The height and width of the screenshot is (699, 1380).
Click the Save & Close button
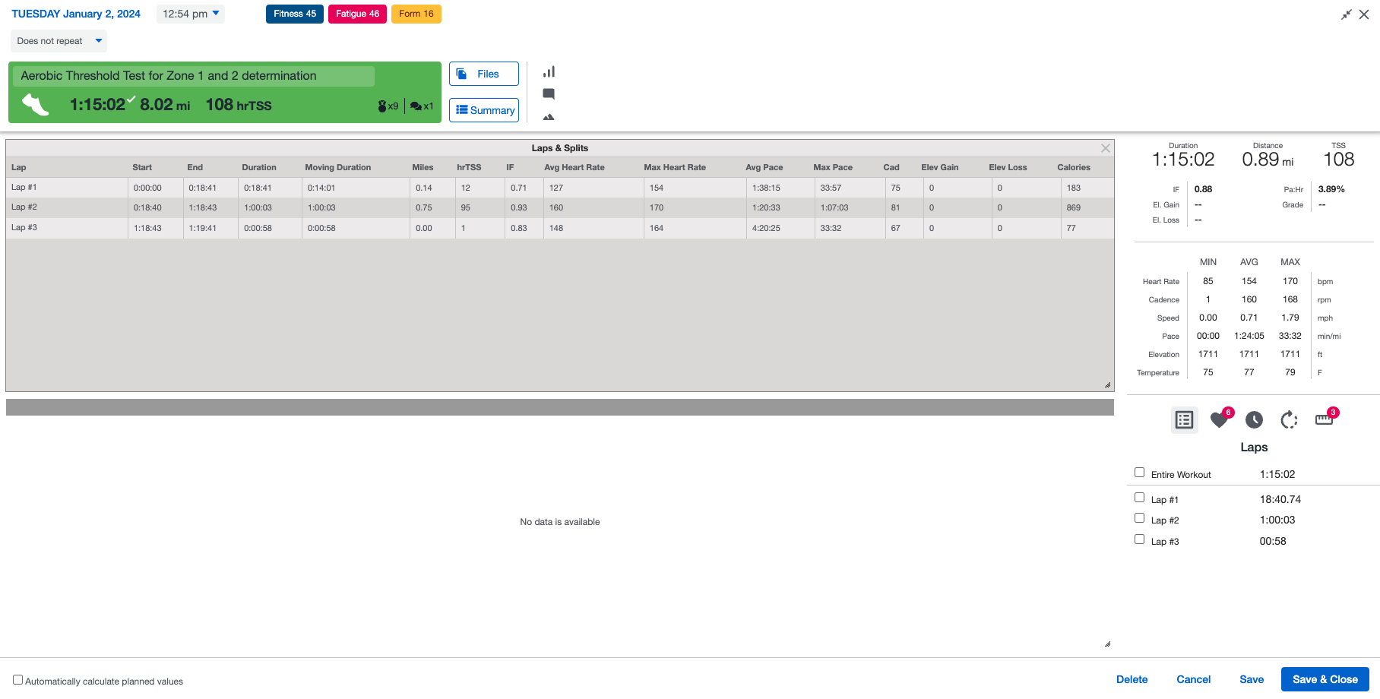pos(1325,679)
